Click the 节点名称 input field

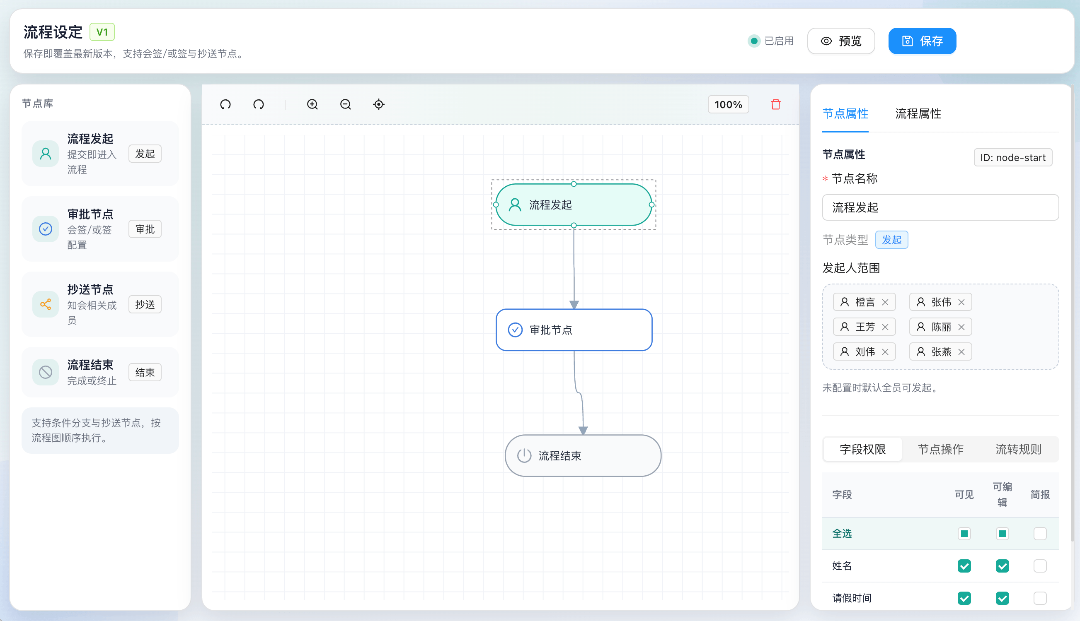(x=940, y=208)
